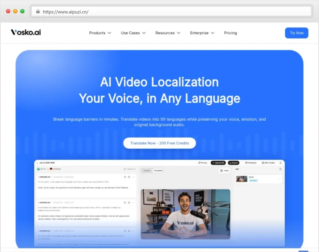
Task: Open the Products dropdown menu
Action: click(100, 33)
